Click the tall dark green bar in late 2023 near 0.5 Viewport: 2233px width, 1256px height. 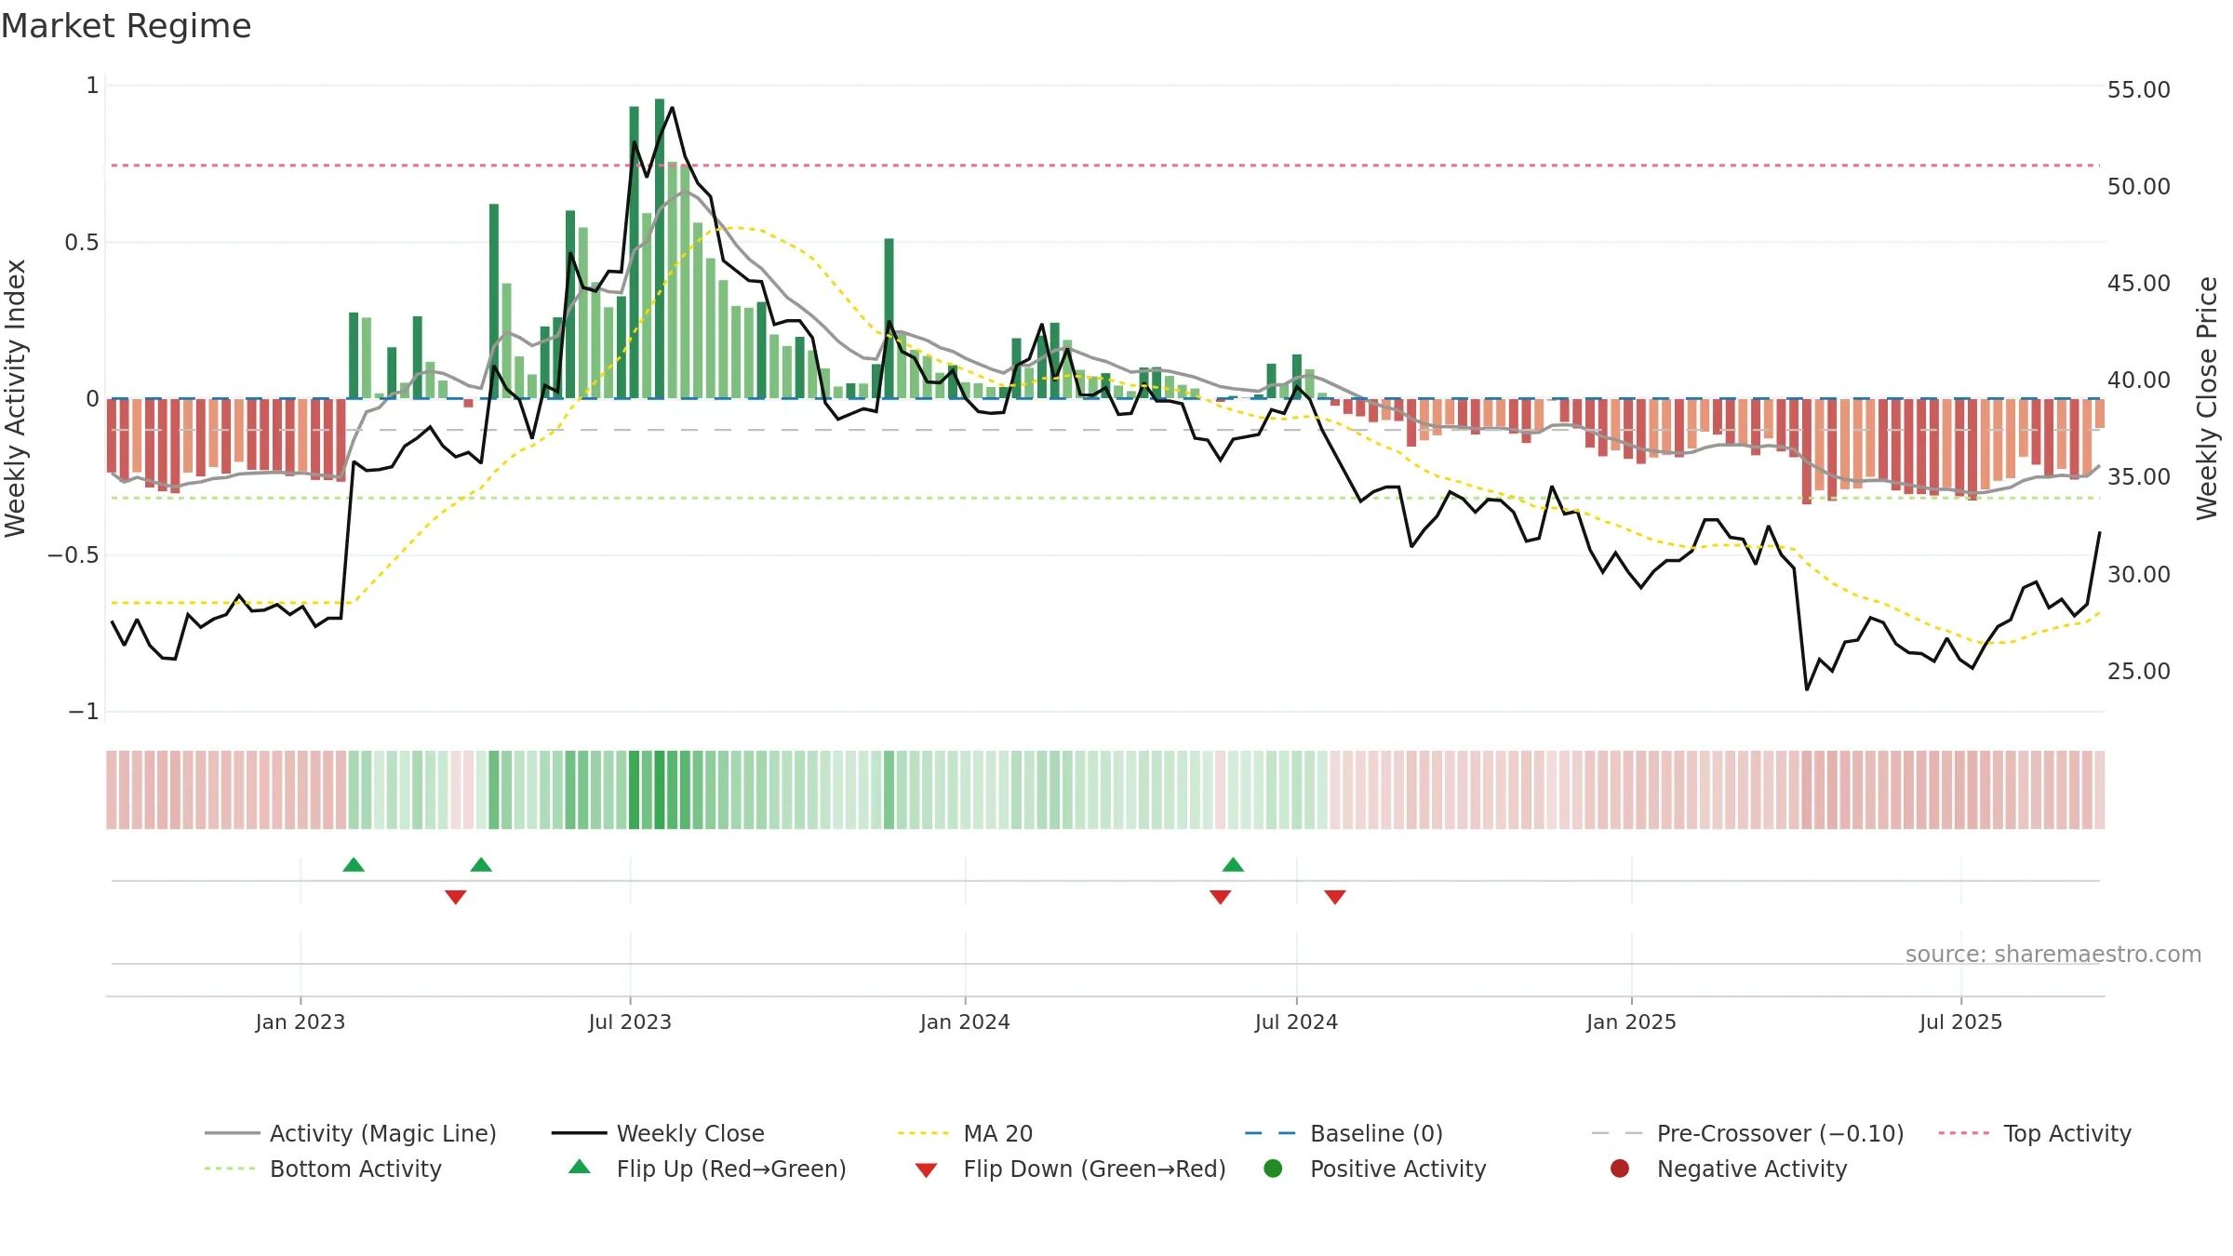(x=889, y=318)
